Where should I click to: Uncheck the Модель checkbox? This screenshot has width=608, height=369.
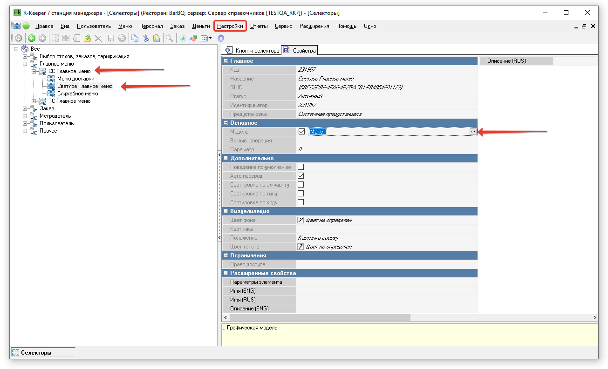point(301,132)
